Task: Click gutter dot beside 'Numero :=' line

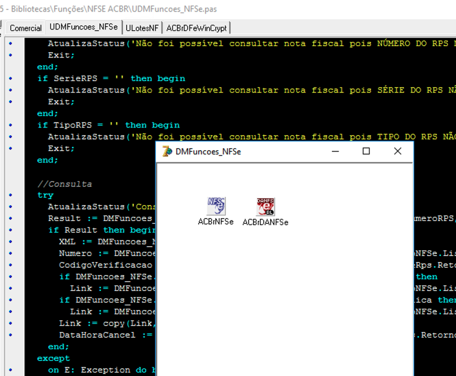Action: coord(11,253)
